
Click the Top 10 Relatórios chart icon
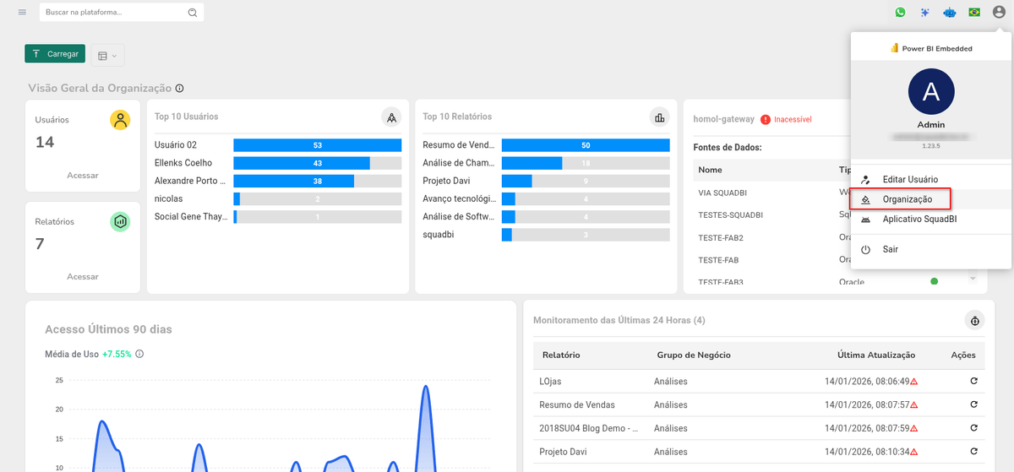(659, 117)
